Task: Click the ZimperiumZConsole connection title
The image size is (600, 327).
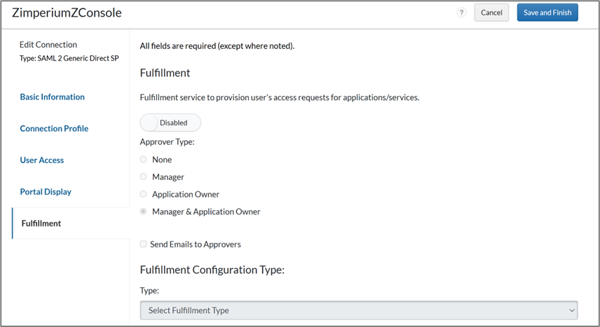Action: [67, 13]
